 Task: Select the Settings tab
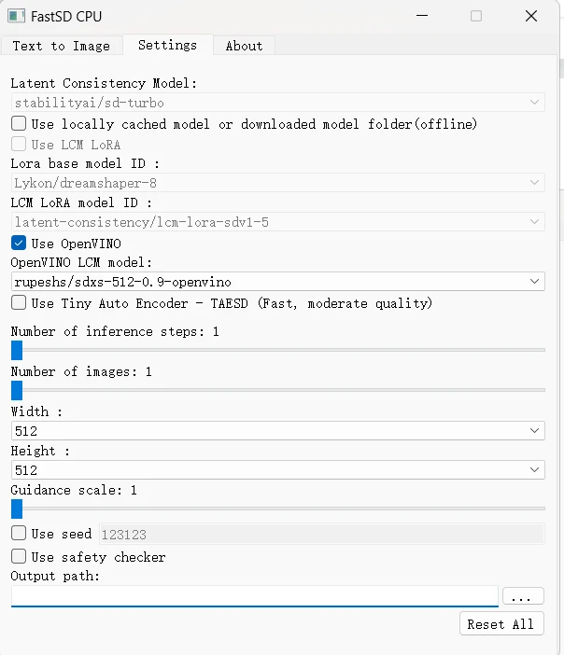pyautogui.click(x=168, y=45)
